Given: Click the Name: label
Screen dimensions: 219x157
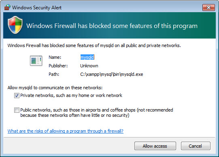Looking at the screenshot, I should click(x=55, y=57).
